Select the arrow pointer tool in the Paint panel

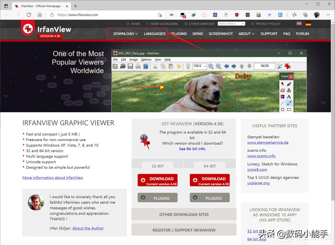283,84
